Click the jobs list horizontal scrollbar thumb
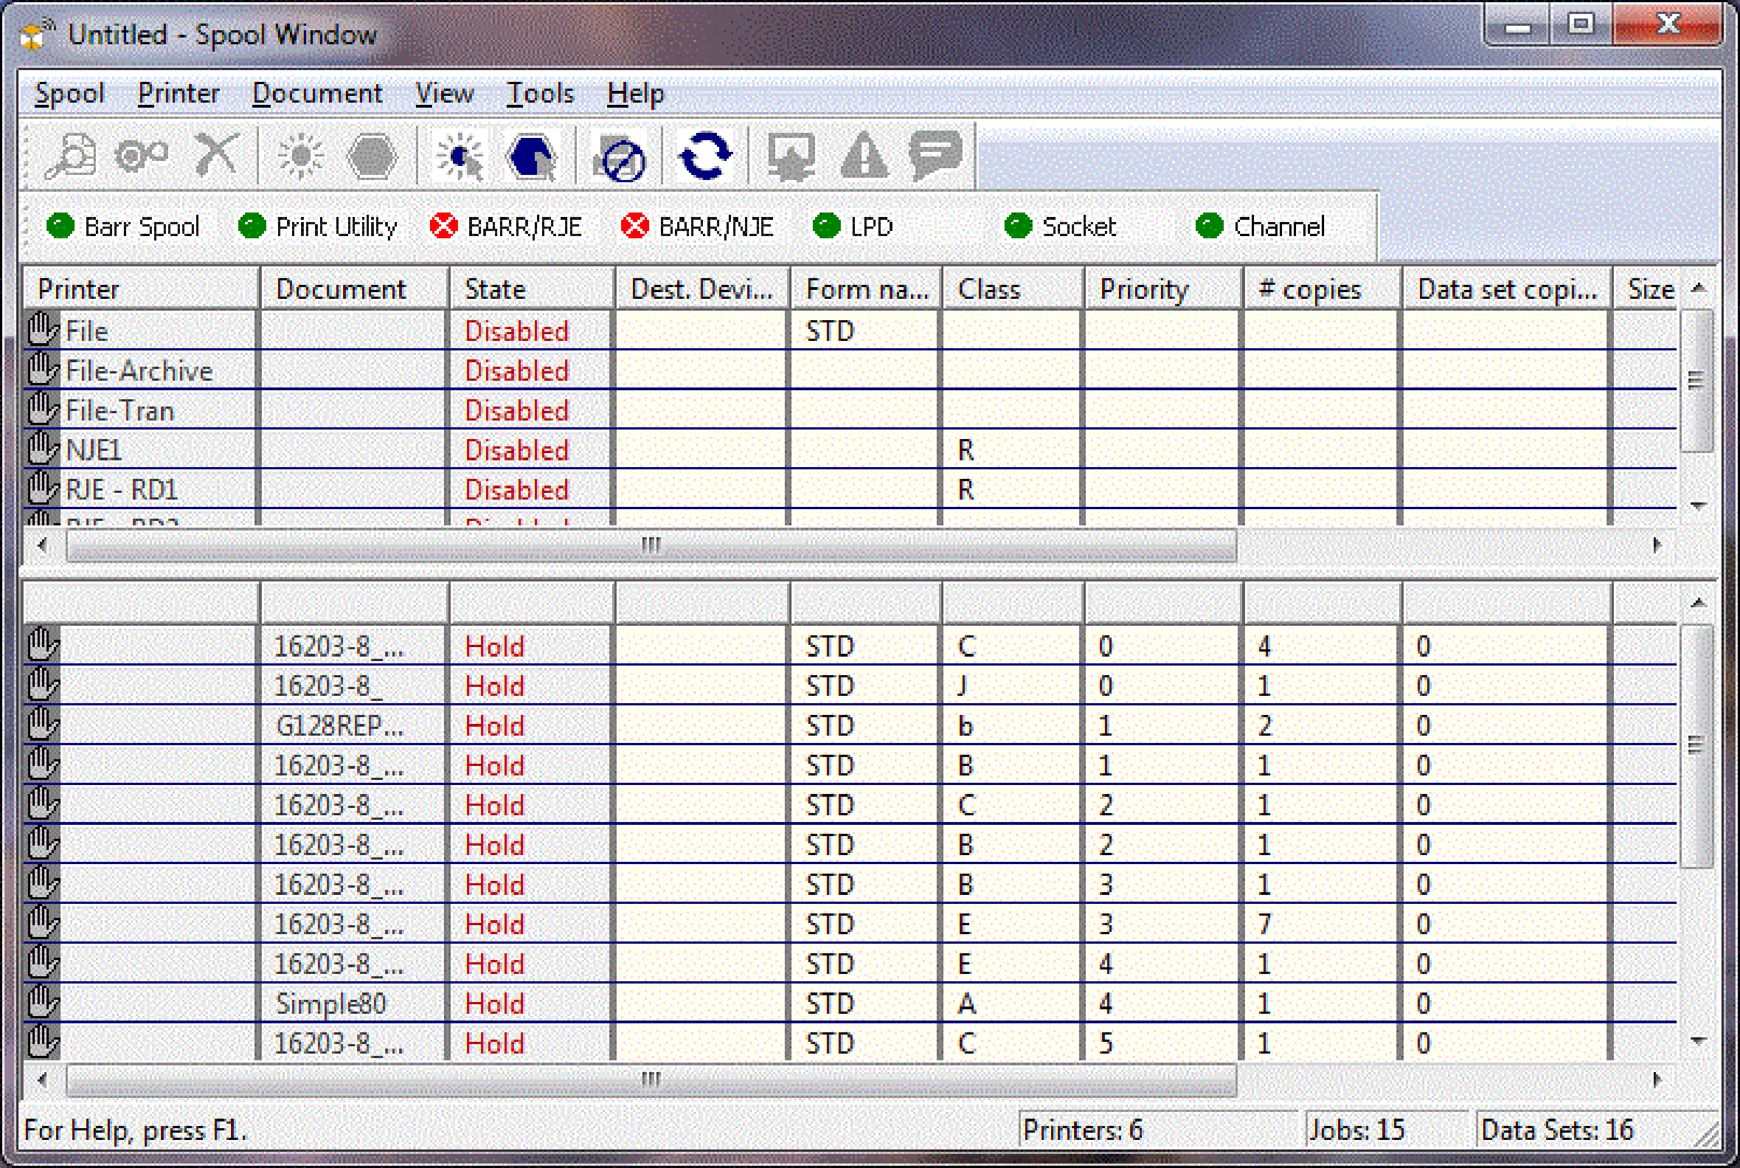Screen dimensions: 1740x1168 point(651,1079)
